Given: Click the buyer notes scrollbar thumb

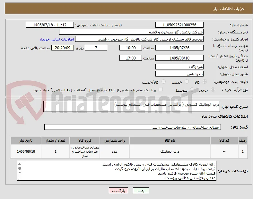Looking at the screenshot, I should click(x=20, y=168).
